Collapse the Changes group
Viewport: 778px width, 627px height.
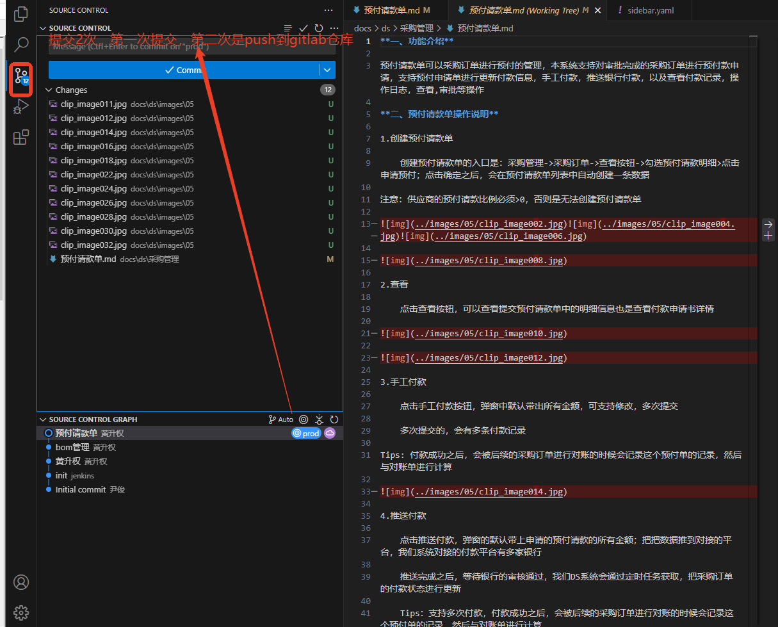(49, 90)
